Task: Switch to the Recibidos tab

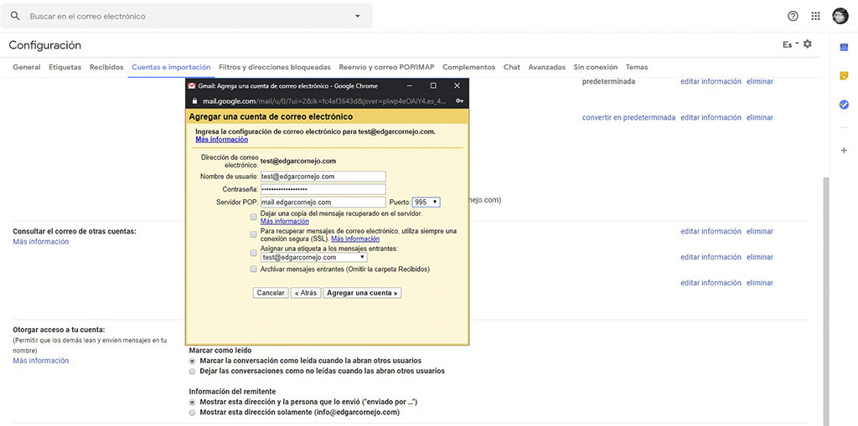Action: (106, 67)
